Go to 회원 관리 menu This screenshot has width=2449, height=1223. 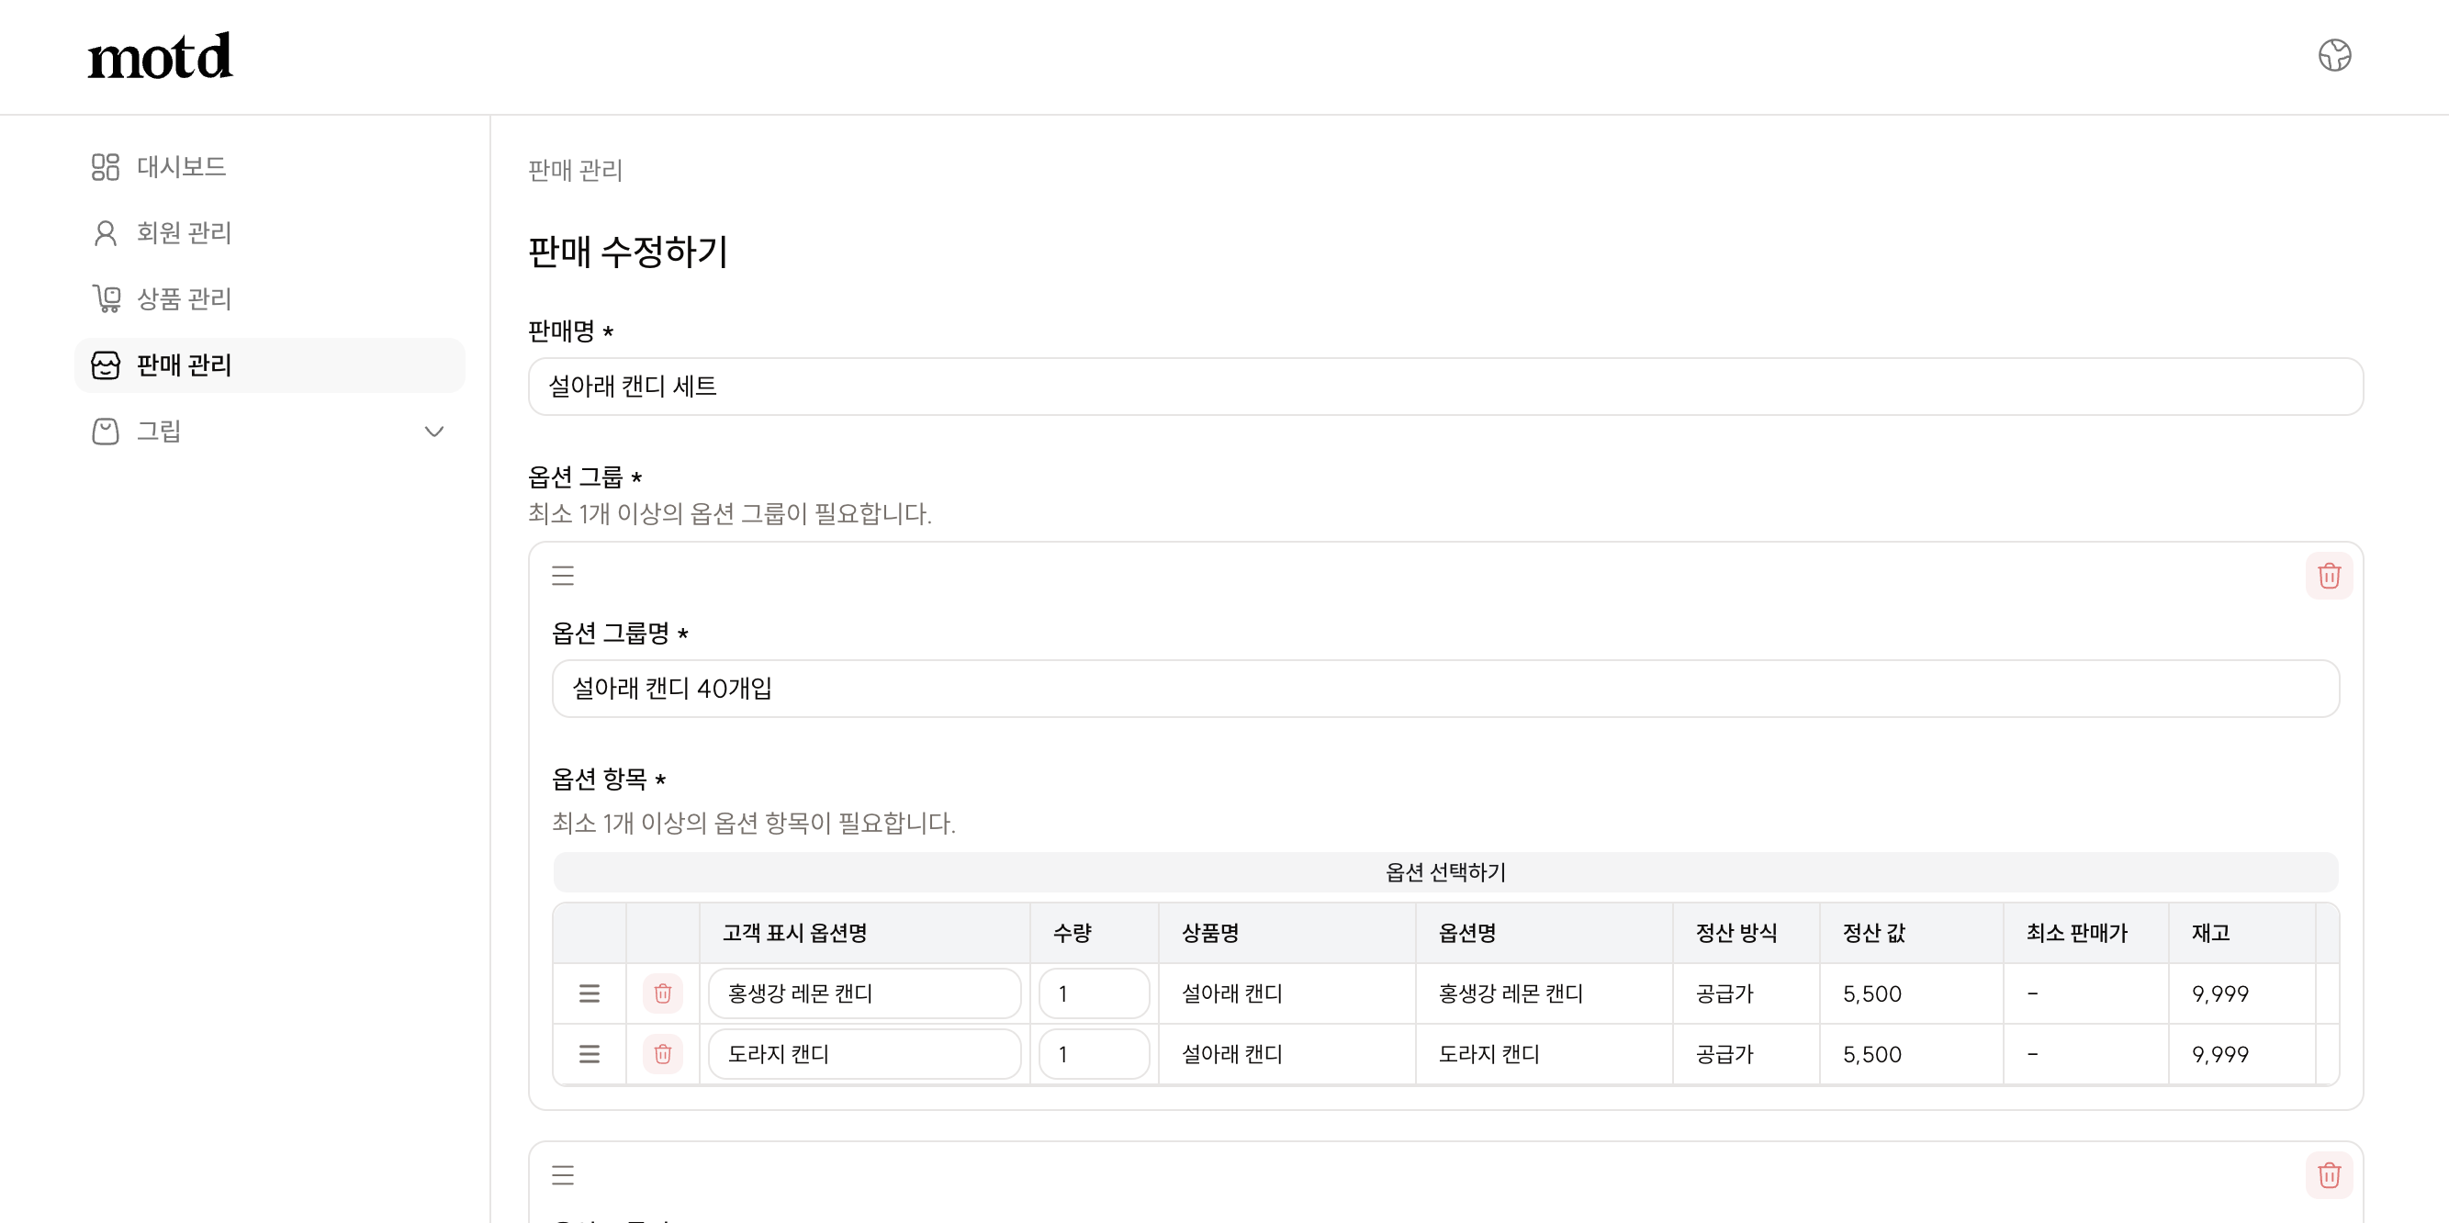coord(184,233)
